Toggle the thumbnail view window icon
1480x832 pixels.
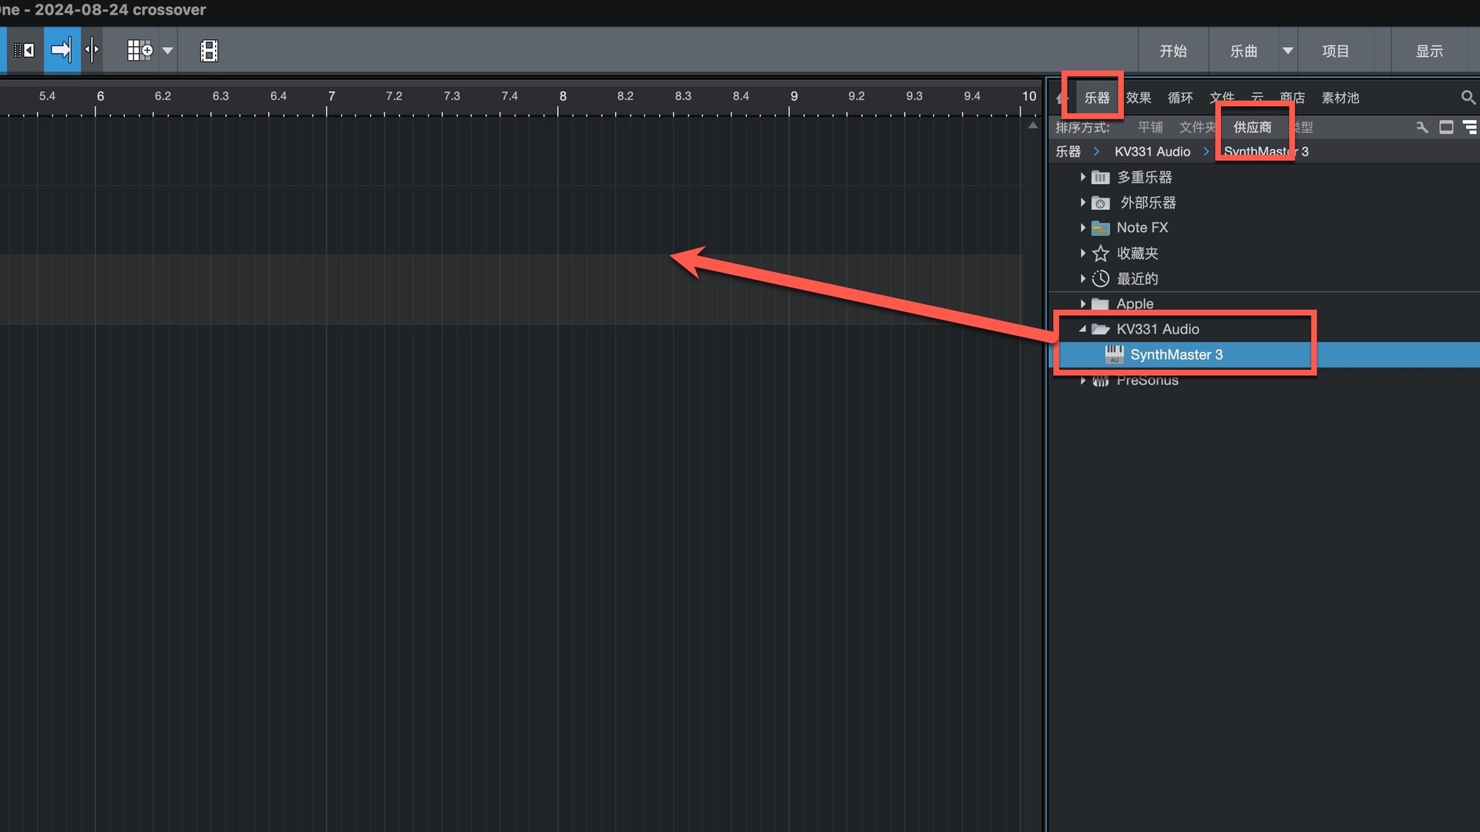click(x=1446, y=127)
